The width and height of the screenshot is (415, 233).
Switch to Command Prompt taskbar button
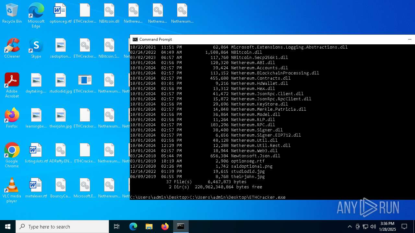[181, 227]
